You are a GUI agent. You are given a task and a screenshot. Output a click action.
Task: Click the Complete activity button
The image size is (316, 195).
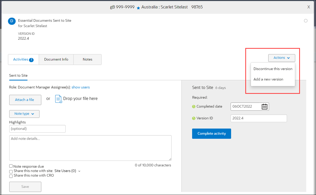pos(211,133)
